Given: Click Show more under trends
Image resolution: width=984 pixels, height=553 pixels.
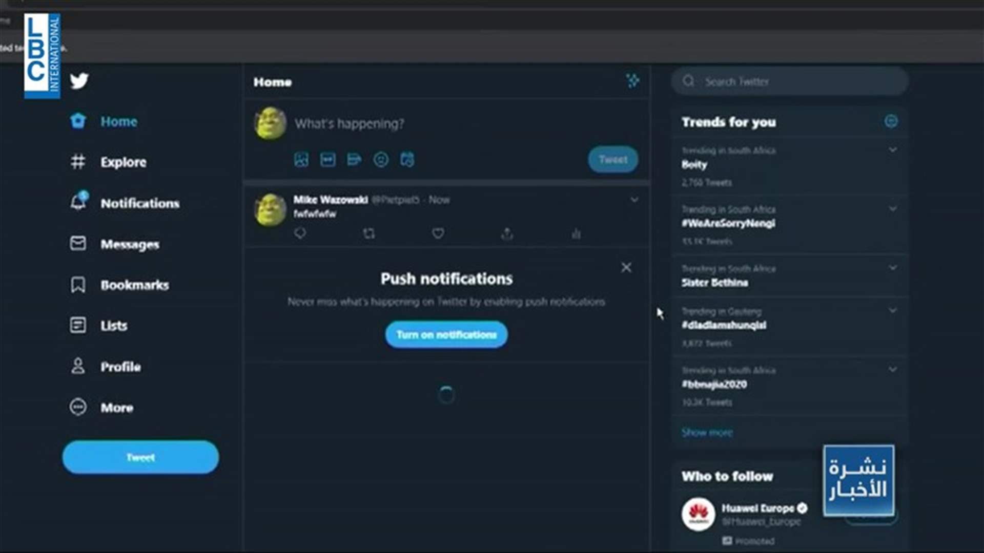Looking at the screenshot, I should click(707, 433).
